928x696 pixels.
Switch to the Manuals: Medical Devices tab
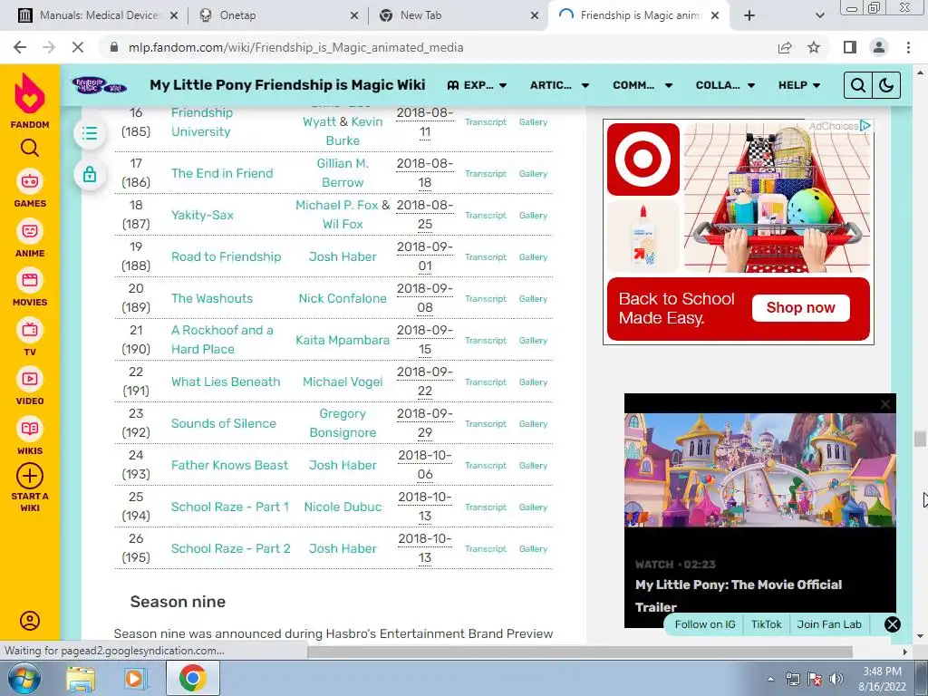point(98,15)
